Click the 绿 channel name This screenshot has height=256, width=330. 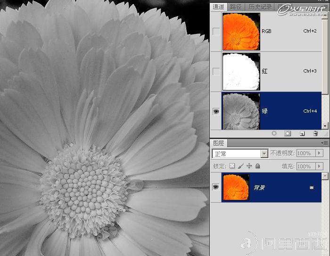(x=264, y=111)
